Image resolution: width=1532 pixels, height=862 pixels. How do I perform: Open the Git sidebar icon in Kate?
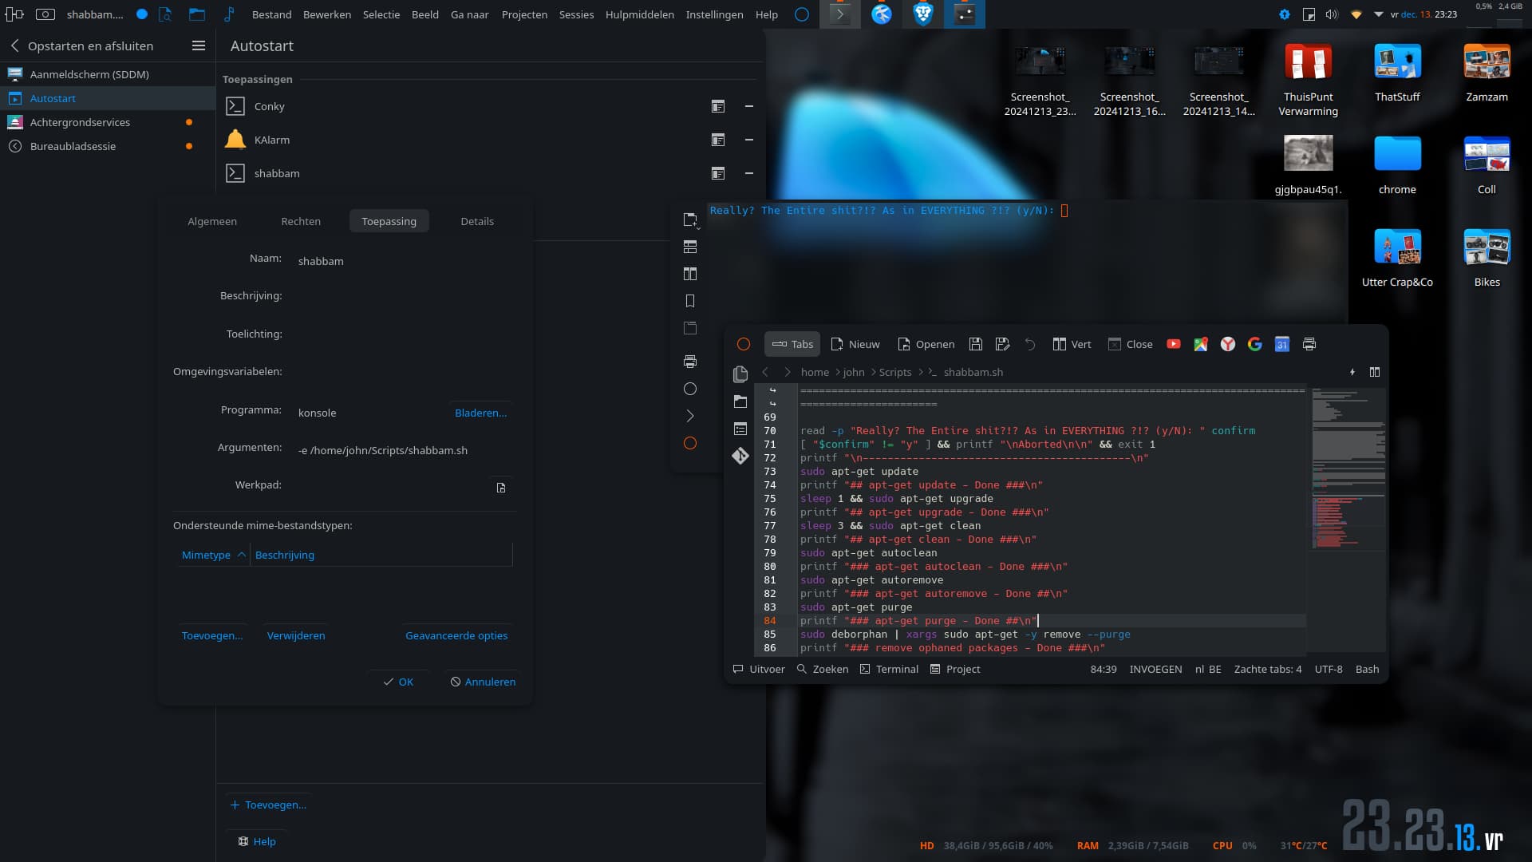click(x=740, y=456)
